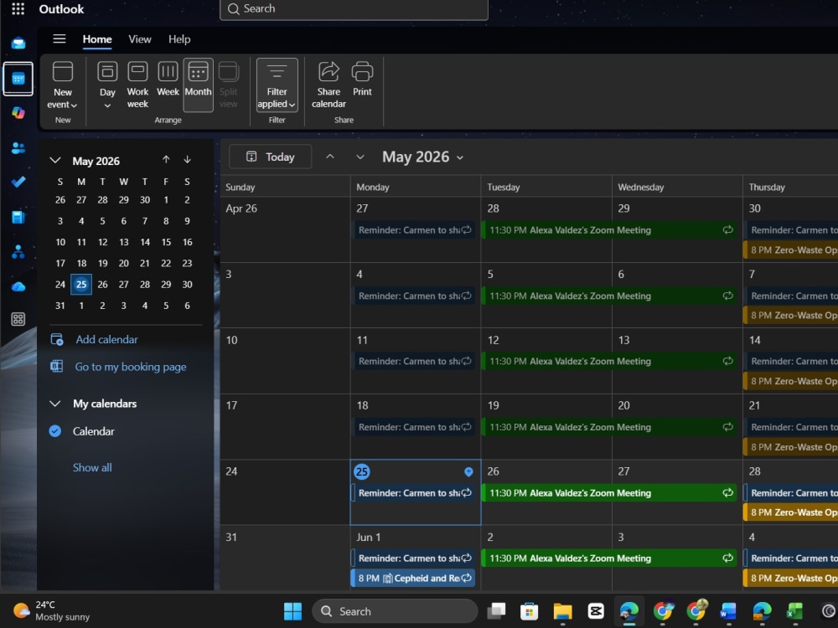This screenshot has width=838, height=628.
Task: Open People from the left sidebar
Action: click(x=18, y=148)
